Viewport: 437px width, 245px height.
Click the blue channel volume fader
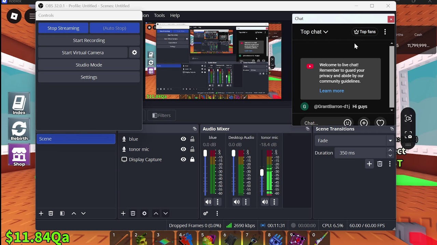click(x=205, y=154)
